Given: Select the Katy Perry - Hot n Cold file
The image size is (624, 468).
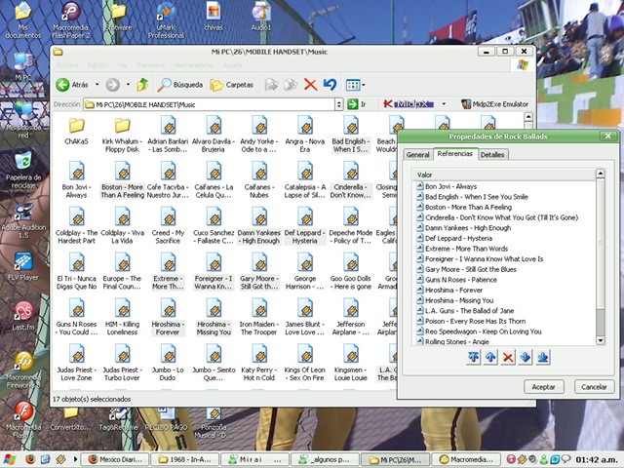Looking at the screenshot, I should (x=259, y=363).
